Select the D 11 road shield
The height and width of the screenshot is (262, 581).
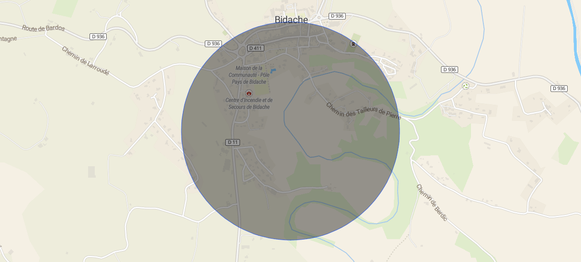[233, 142]
